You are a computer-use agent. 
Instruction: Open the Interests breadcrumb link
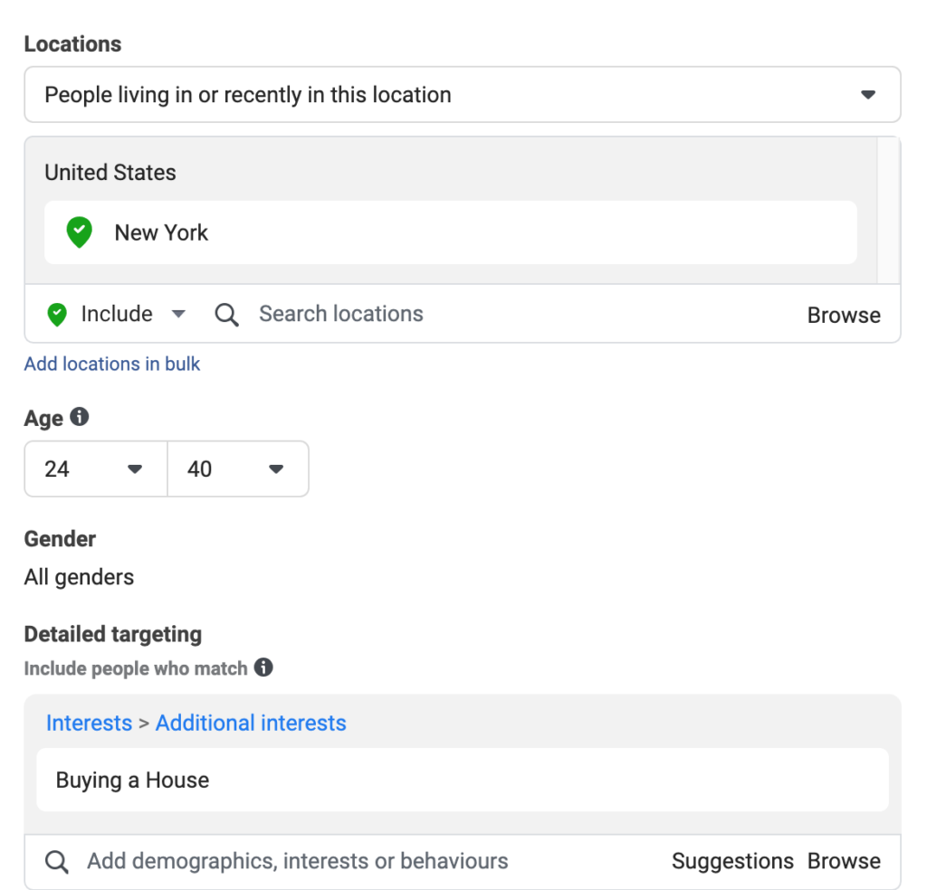90,723
